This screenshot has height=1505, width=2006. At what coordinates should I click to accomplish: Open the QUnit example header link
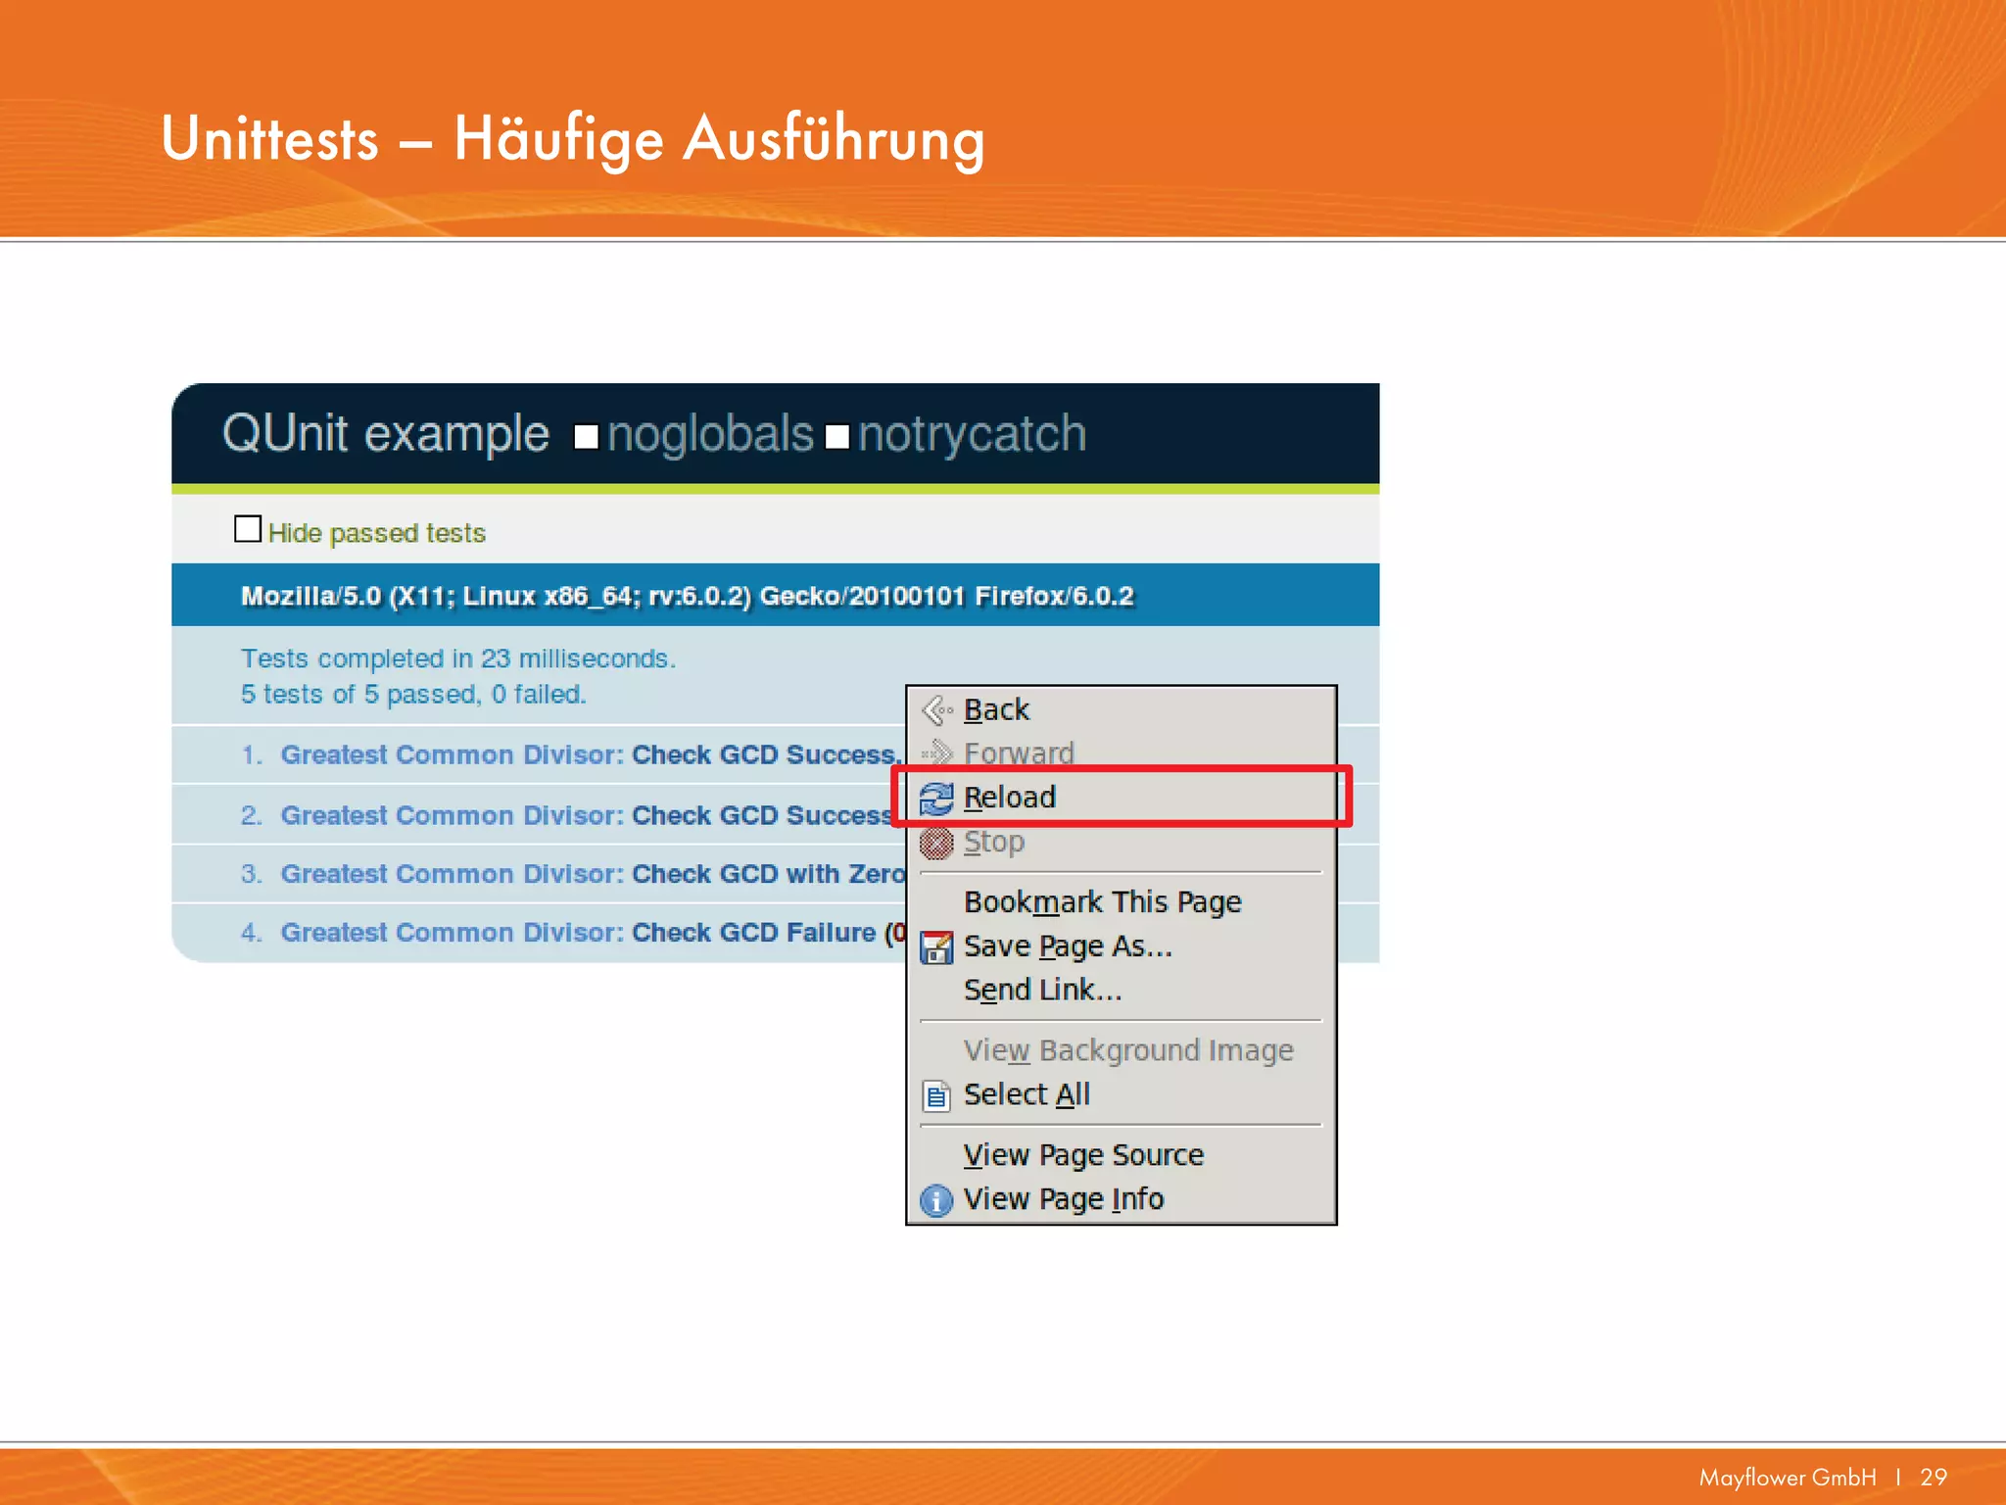pos(386,434)
